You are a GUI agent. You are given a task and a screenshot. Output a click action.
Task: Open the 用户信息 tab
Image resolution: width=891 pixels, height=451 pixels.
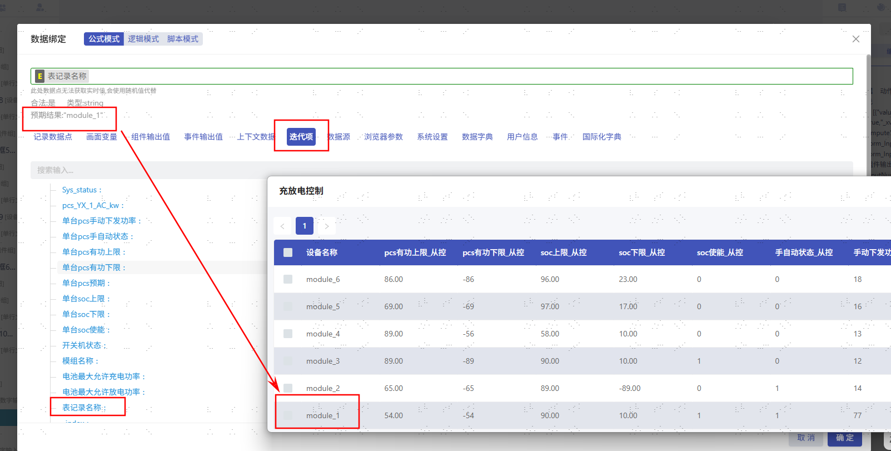click(522, 137)
